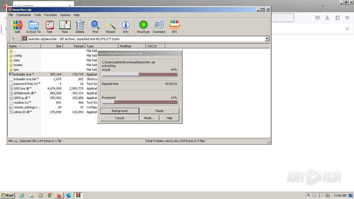Open the Find tool

(95, 27)
